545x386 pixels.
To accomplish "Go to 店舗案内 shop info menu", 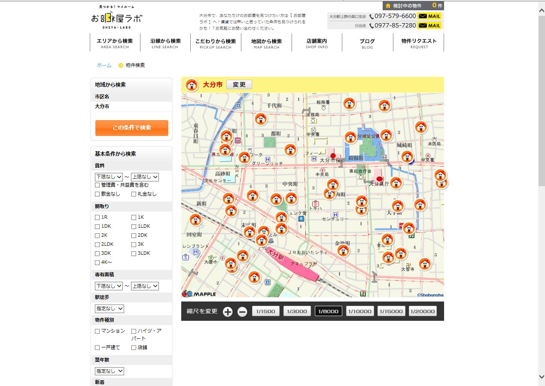I will pos(317,43).
